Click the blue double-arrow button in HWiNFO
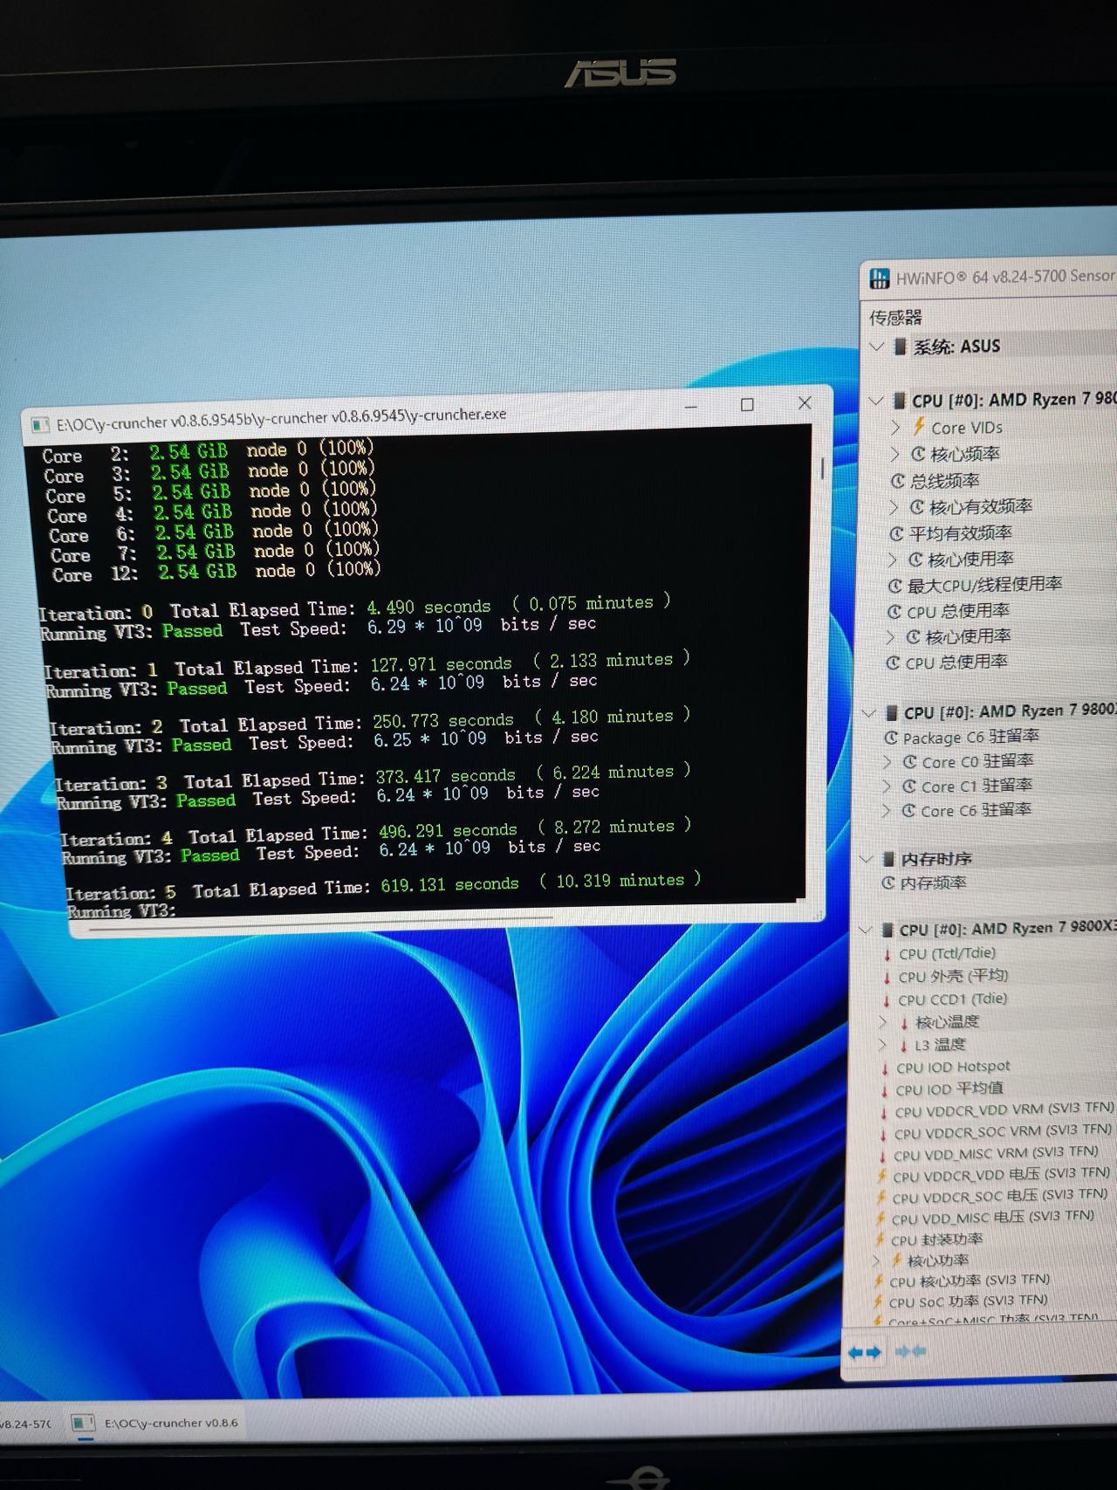This screenshot has height=1490, width=1117. pos(865,1352)
